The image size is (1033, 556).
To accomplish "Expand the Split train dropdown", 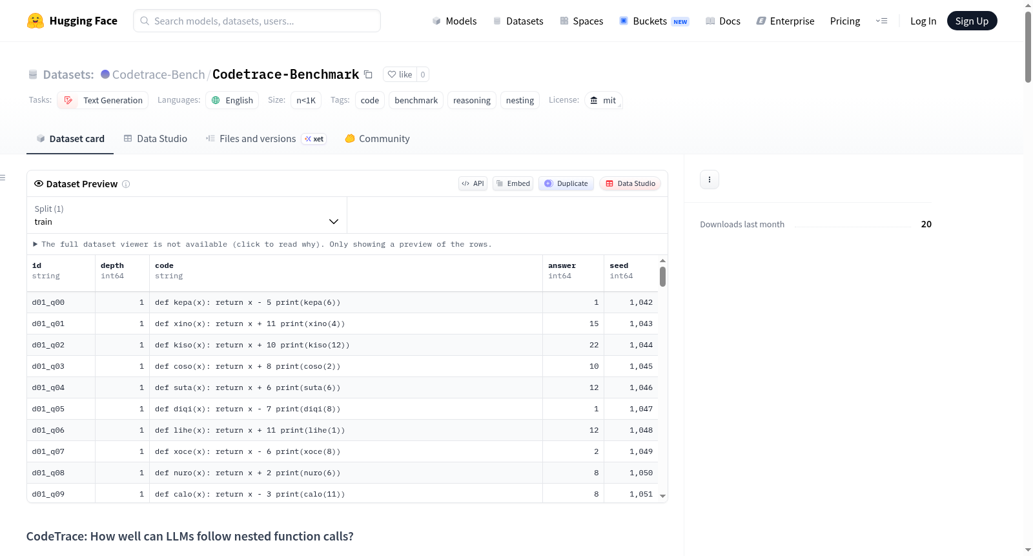I will click(x=187, y=215).
